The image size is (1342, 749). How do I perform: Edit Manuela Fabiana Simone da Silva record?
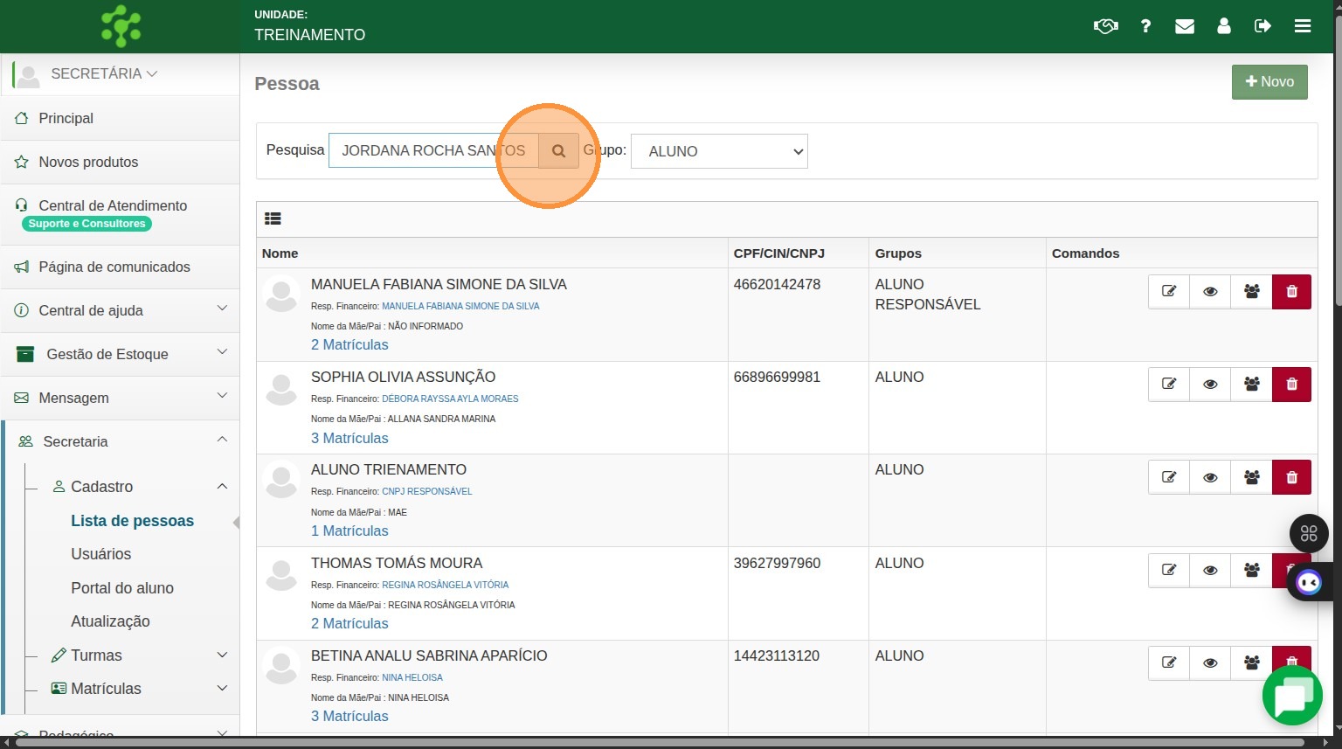[1169, 292]
